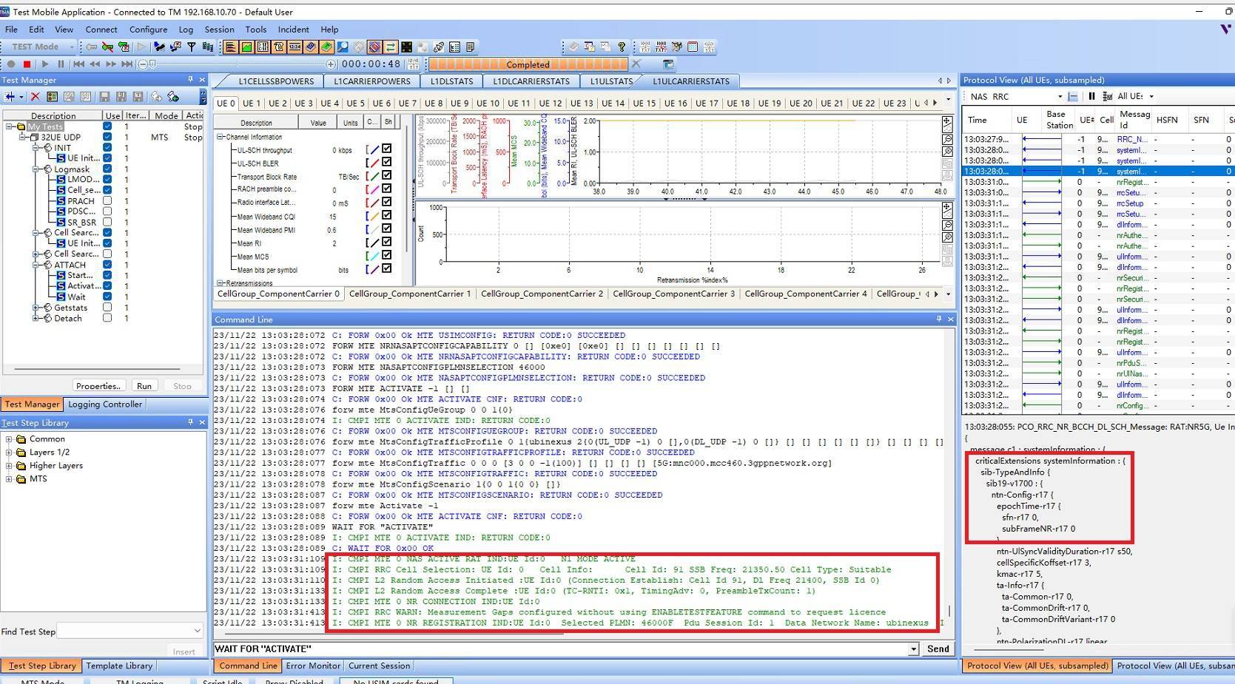Open the Configure menu
Image resolution: width=1235 pixels, height=684 pixels.
[x=148, y=30]
